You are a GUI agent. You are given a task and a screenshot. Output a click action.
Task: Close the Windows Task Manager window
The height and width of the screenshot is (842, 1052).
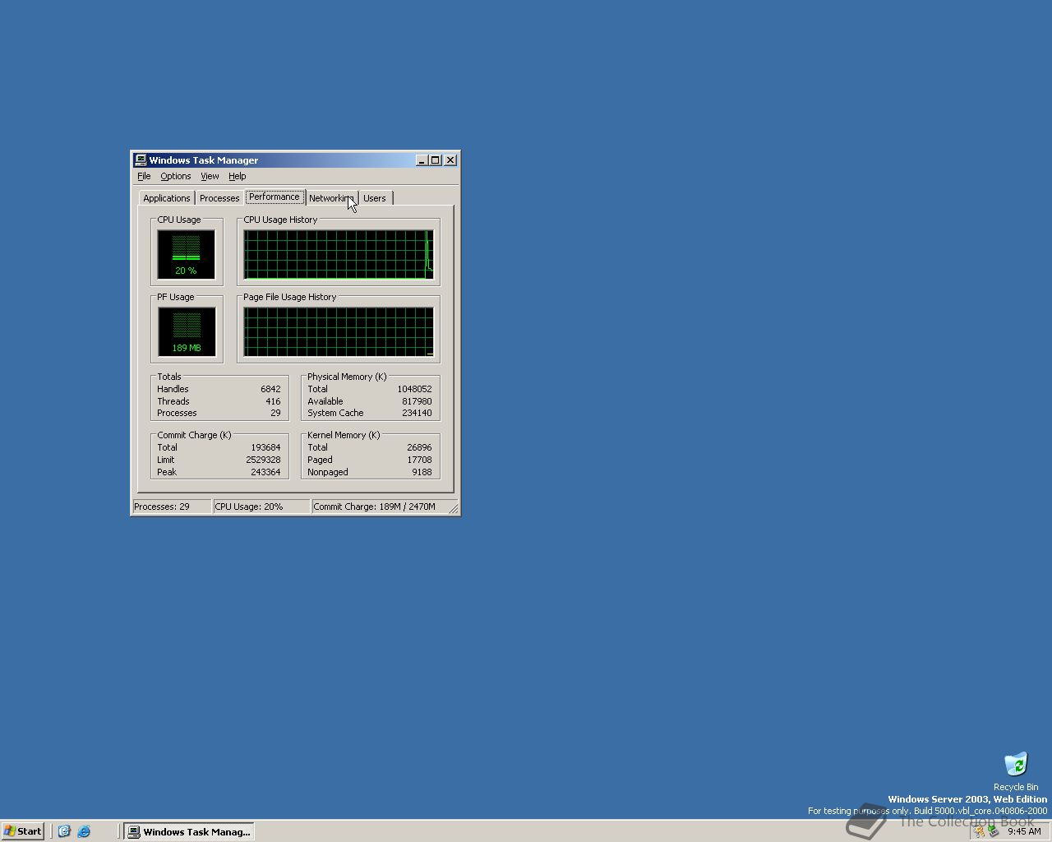[450, 160]
